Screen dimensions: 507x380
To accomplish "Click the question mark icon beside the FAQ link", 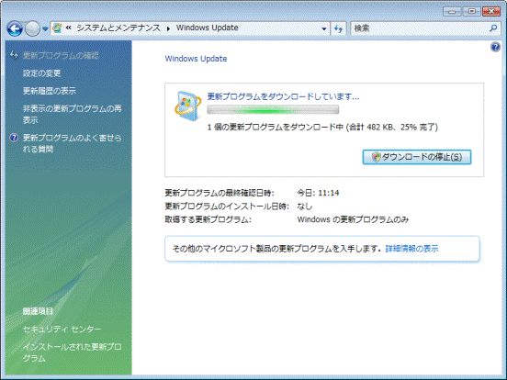I will (x=14, y=138).
